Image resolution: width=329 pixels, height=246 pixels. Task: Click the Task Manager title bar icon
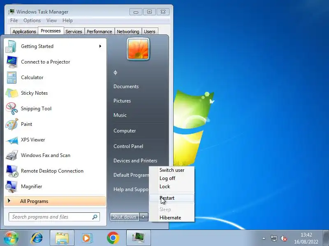[12, 12]
